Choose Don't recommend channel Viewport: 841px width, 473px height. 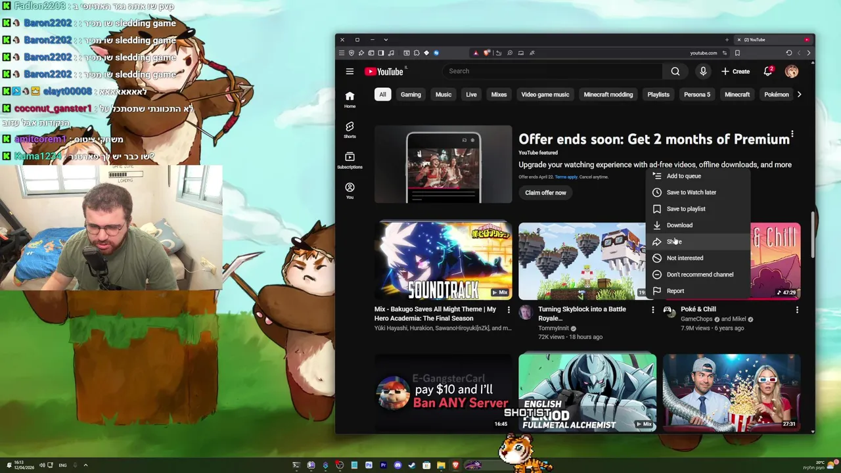click(698, 275)
